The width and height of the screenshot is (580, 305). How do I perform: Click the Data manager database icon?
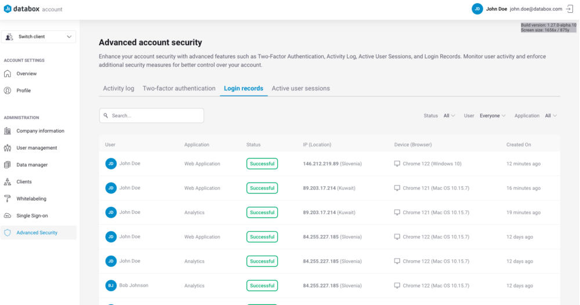(x=8, y=165)
